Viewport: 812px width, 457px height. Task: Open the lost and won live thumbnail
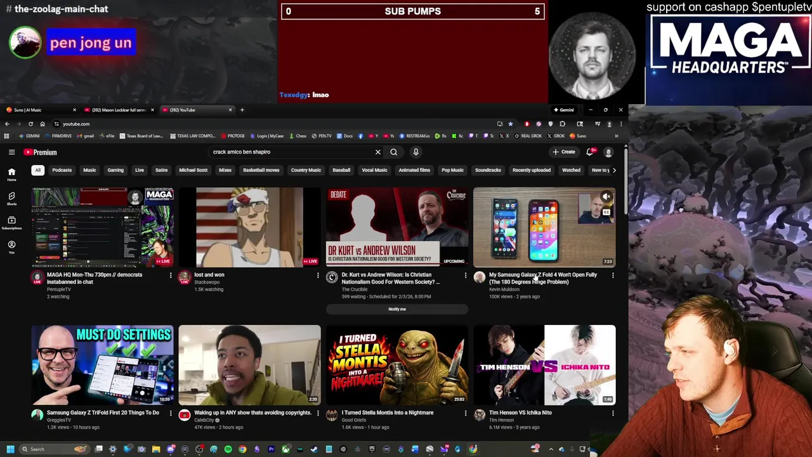pyautogui.click(x=249, y=227)
